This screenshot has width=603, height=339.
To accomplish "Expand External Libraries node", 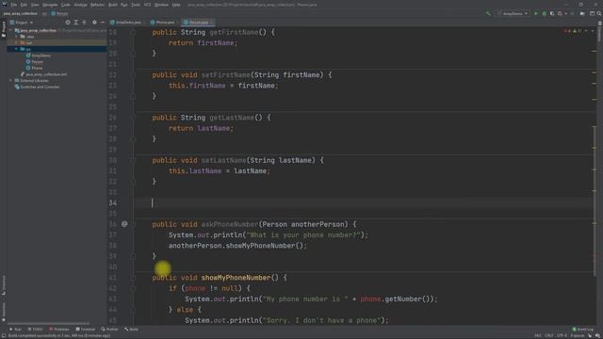I will click(x=10, y=81).
